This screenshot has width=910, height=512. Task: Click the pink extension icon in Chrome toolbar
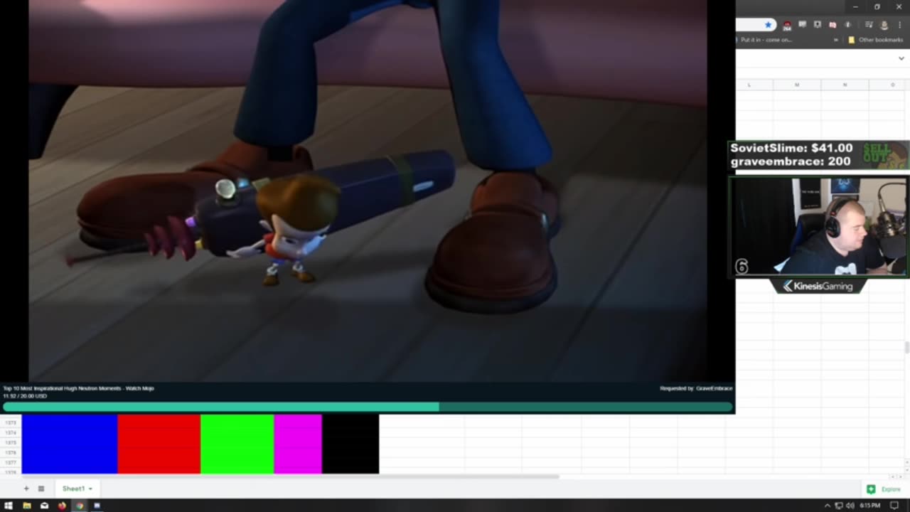pos(833,25)
